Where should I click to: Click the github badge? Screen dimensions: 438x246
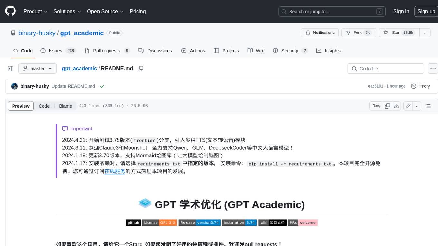133,222
